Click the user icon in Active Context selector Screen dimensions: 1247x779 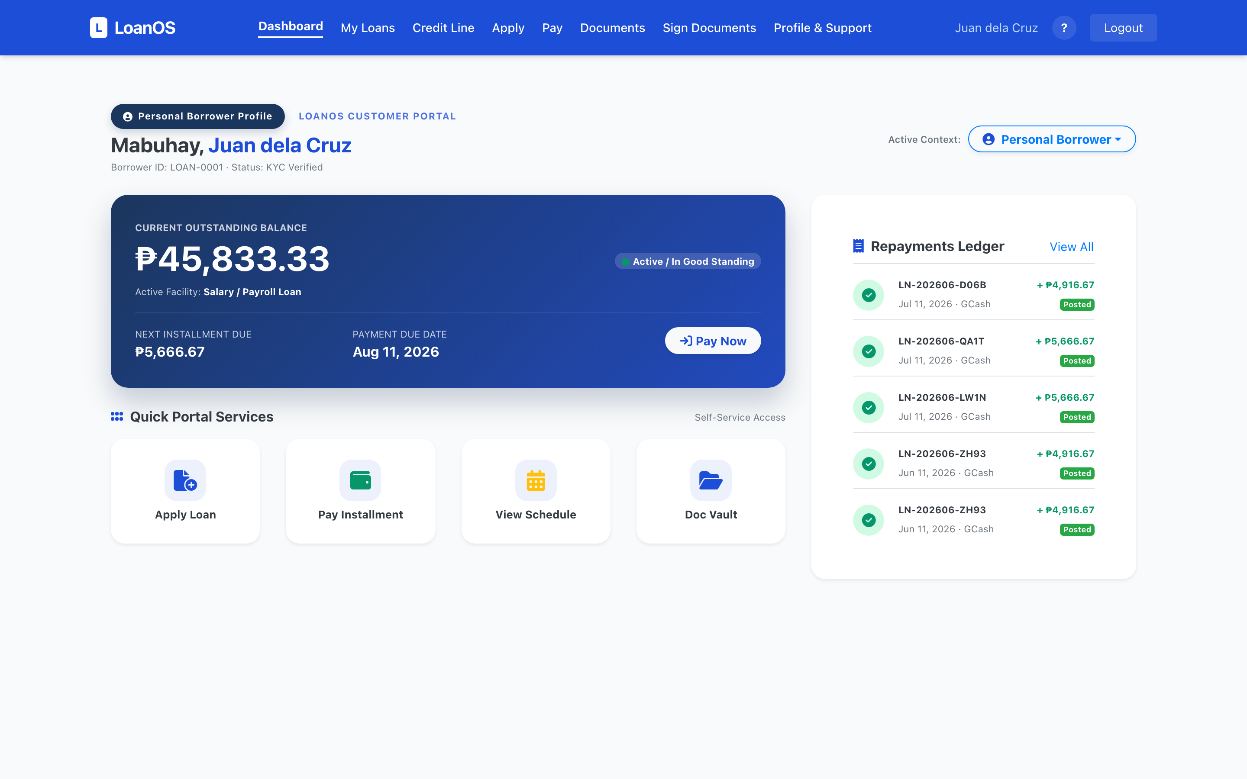click(x=989, y=139)
